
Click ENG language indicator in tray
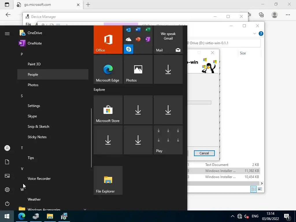pos(255,216)
